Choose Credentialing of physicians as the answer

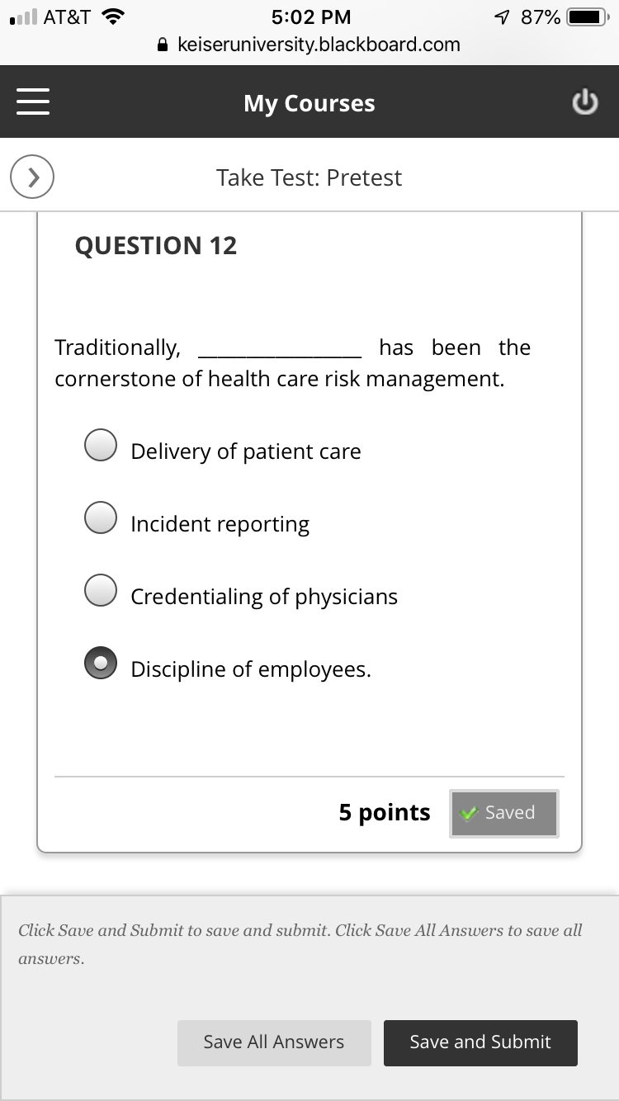[x=101, y=590]
